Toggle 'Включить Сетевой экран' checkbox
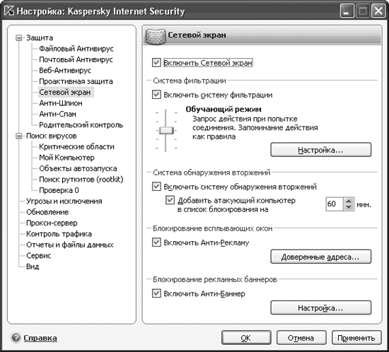This screenshot has height=352, width=389. coord(156,62)
